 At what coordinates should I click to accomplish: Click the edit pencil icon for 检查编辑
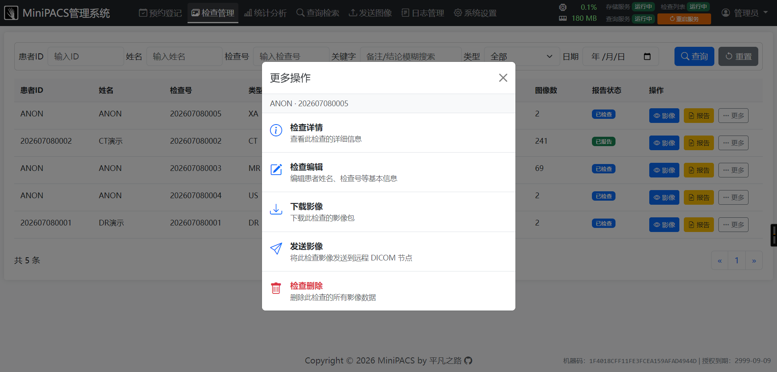(276, 169)
